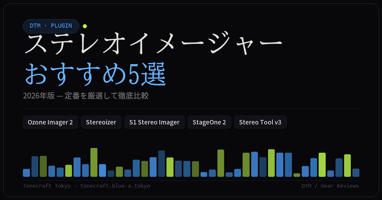Select the Ozone Imager 2 tag

[x=50, y=122]
